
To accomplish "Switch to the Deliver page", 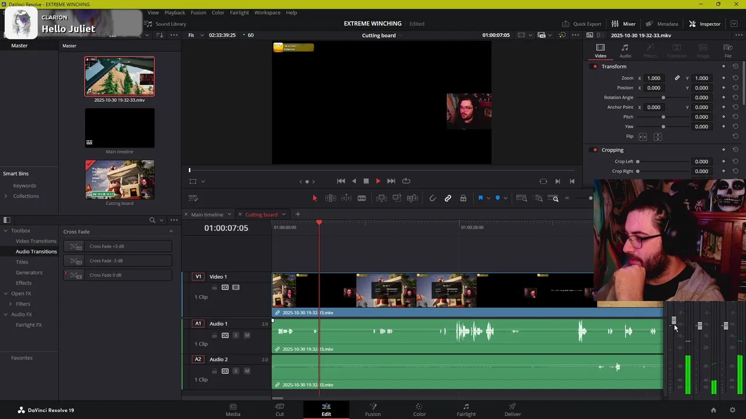I will pyautogui.click(x=512, y=410).
